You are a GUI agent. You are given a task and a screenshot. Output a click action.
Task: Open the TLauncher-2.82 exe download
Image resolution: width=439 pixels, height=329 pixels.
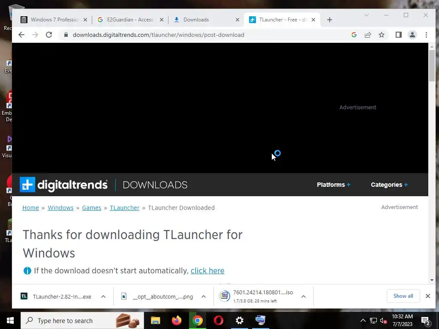tap(56, 296)
